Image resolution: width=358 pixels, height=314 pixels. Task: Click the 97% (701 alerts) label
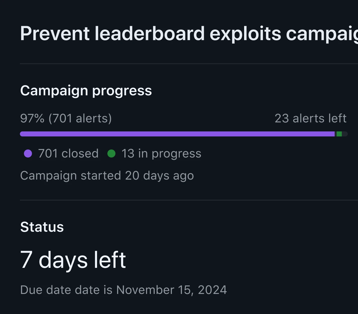point(66,118)
